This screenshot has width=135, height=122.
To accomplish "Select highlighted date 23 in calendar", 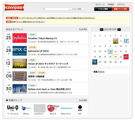I will pos(116,57).
